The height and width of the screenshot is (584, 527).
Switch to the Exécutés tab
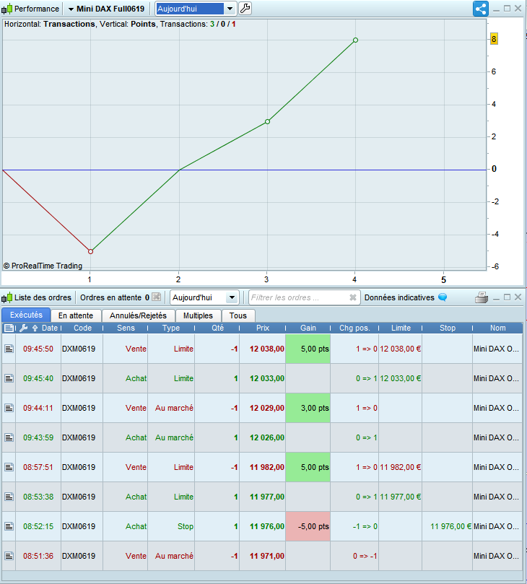(26, 315)
